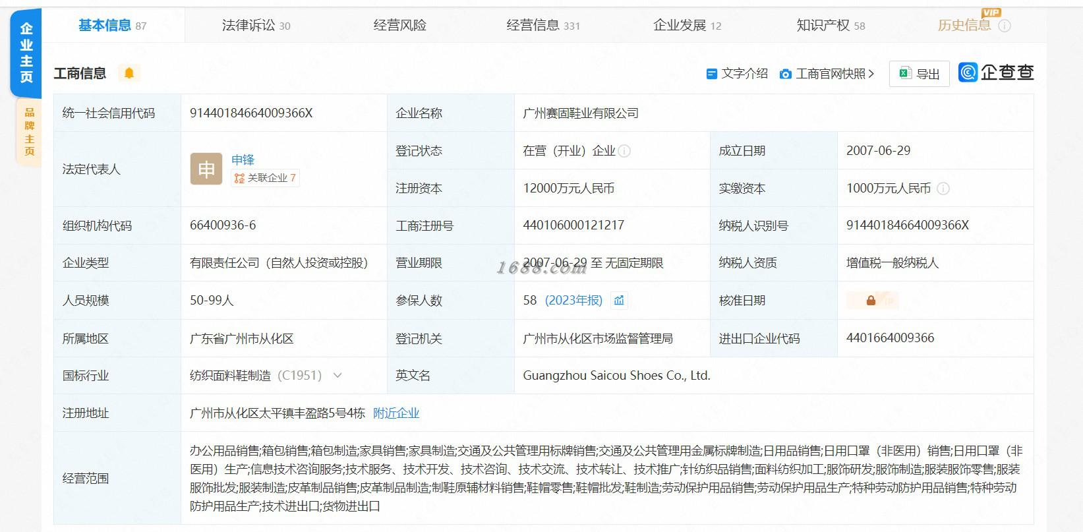Click staff size 50-99人
1083x532 pixels.
click(x=212, y=301)
